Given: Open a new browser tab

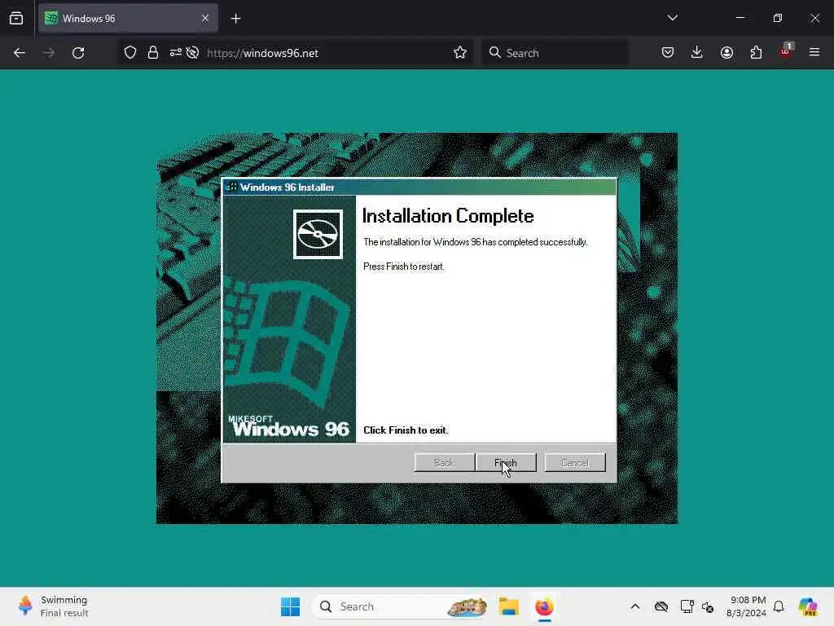Looking at the screenshot, I should (x=235, y=19).
